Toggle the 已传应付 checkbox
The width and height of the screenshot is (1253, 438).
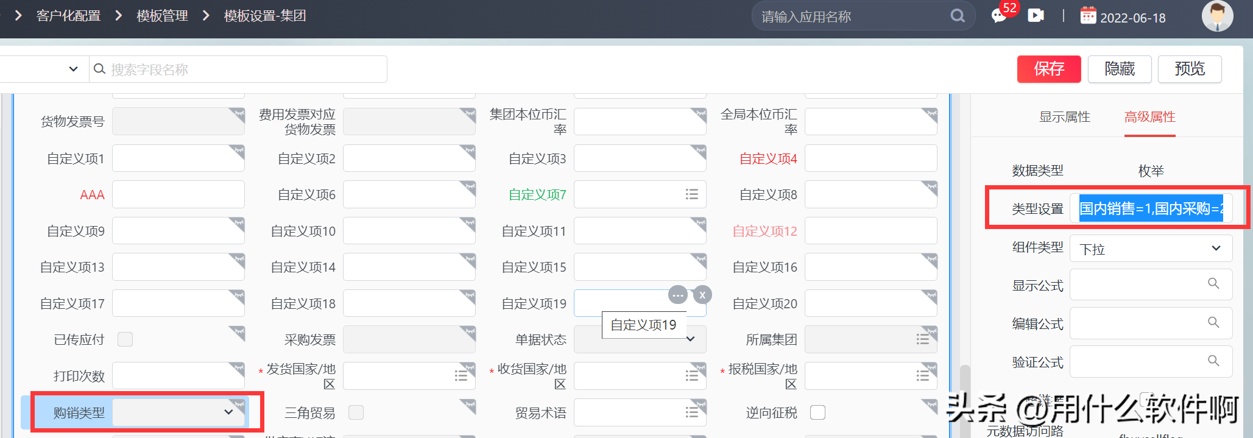pyautogui.click(x=125, y=339)
